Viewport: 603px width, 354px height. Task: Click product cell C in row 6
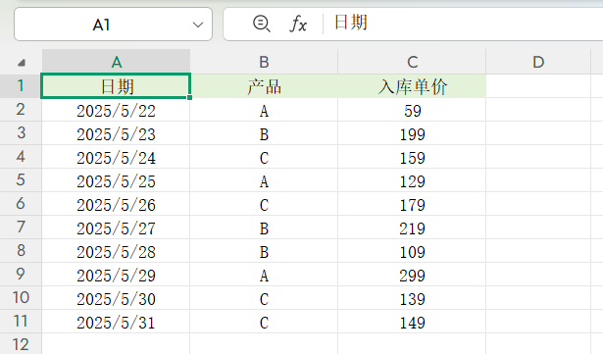(x=264, y=204)
